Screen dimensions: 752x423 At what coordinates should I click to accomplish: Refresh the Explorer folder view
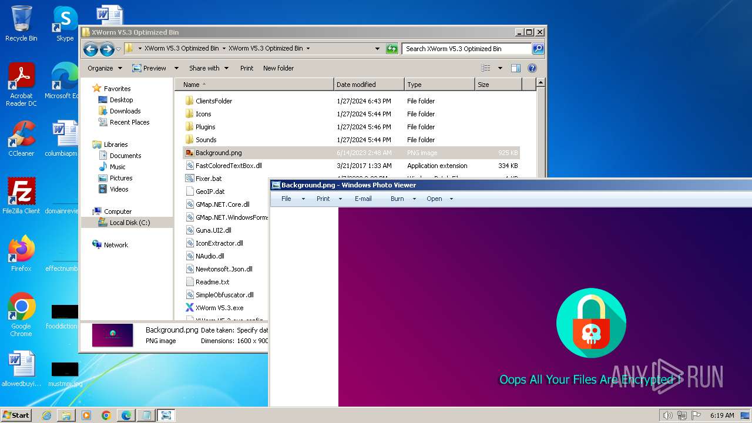point(392,49)
